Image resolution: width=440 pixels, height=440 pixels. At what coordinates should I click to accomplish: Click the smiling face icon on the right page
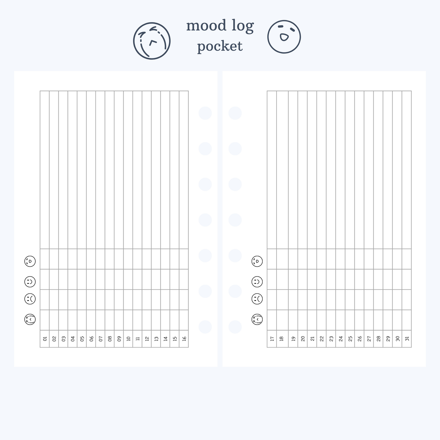click(x=257, y=282)
